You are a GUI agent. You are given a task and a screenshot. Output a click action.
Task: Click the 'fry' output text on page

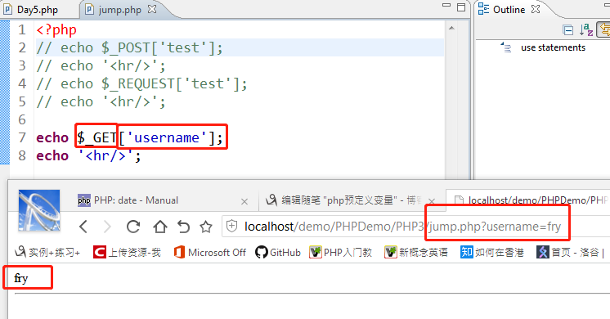[20, 278]
